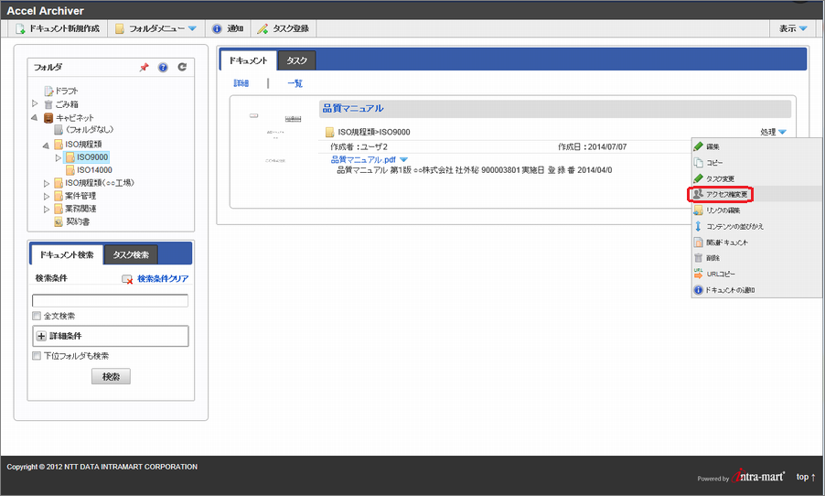This screenshot has width=825, height=496.
Task: Select the ISO規程類 folder
Action: coord(78,145)
